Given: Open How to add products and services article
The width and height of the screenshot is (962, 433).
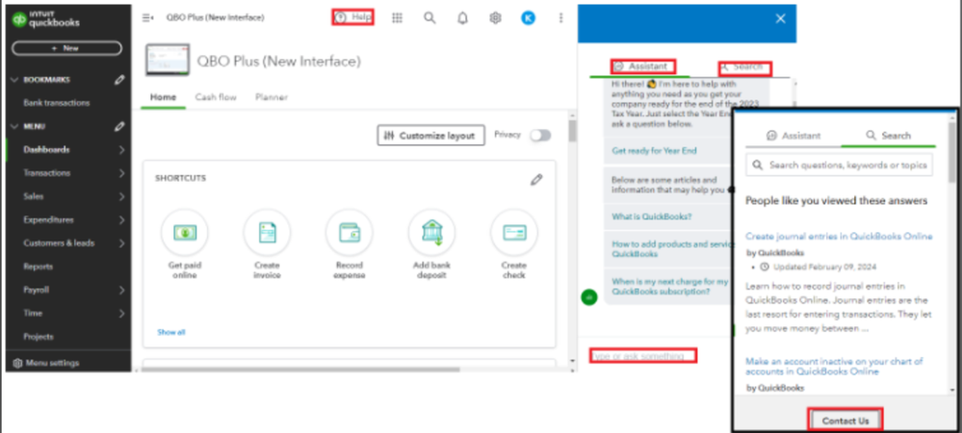Looking at the screenshot, I should coord(673,249).
